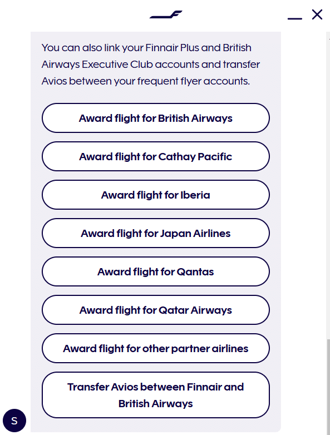This screenshot has width=330, height=435.
Task: Select Transfer Avios between Finnair and British Airways
Action: click(156, 395)
